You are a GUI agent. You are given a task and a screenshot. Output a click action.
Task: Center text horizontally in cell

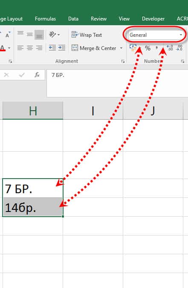pos(30,48)
